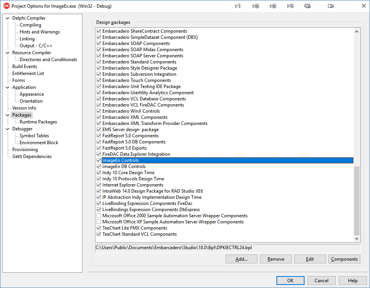
Task: Open Symbol Tables under Debugger
Action: tap(34, 136)
